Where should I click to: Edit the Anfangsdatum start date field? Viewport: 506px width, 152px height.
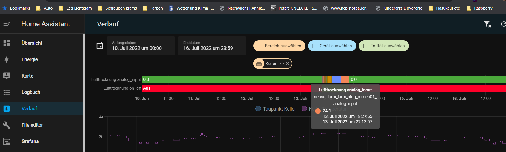pos(141,46)
